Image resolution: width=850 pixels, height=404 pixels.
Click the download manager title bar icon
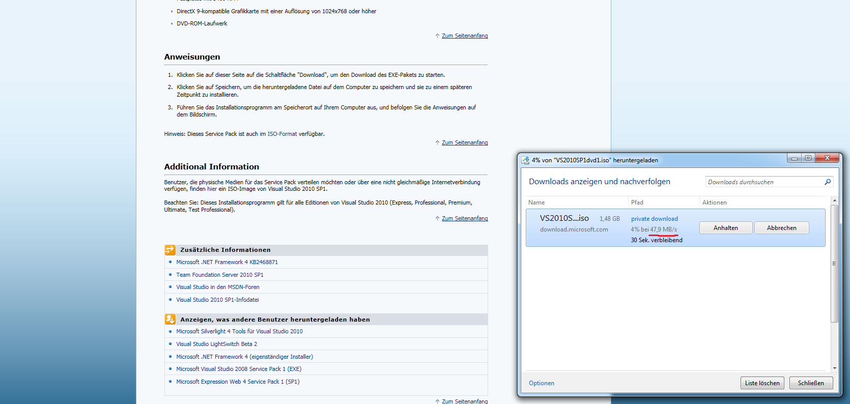pyautogui.click(x=525, y=160)
